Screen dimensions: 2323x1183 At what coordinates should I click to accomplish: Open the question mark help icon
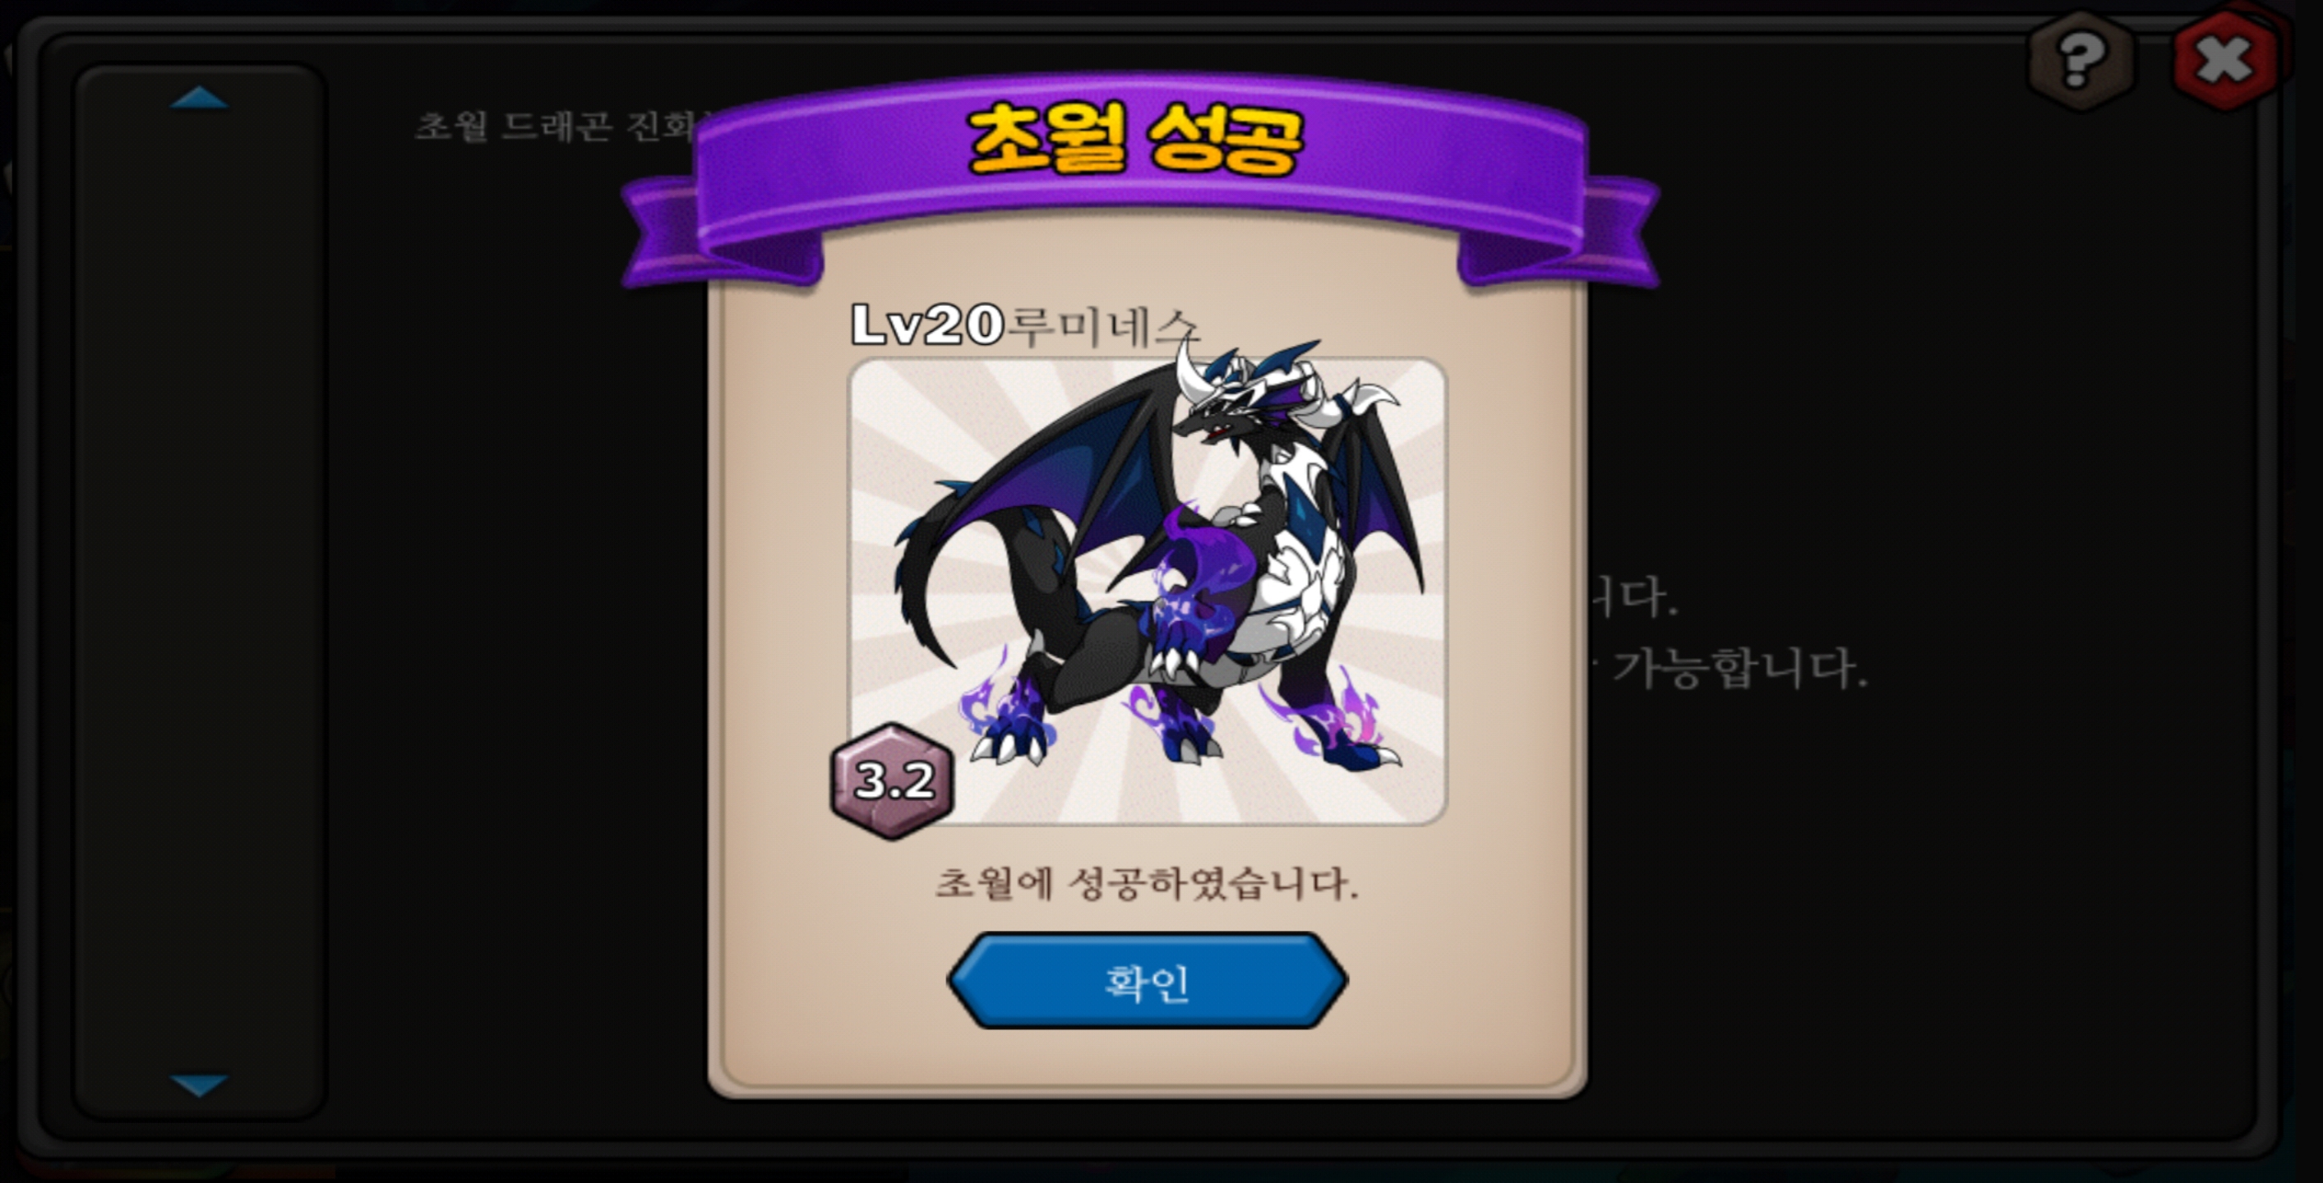coord(2081,62)
